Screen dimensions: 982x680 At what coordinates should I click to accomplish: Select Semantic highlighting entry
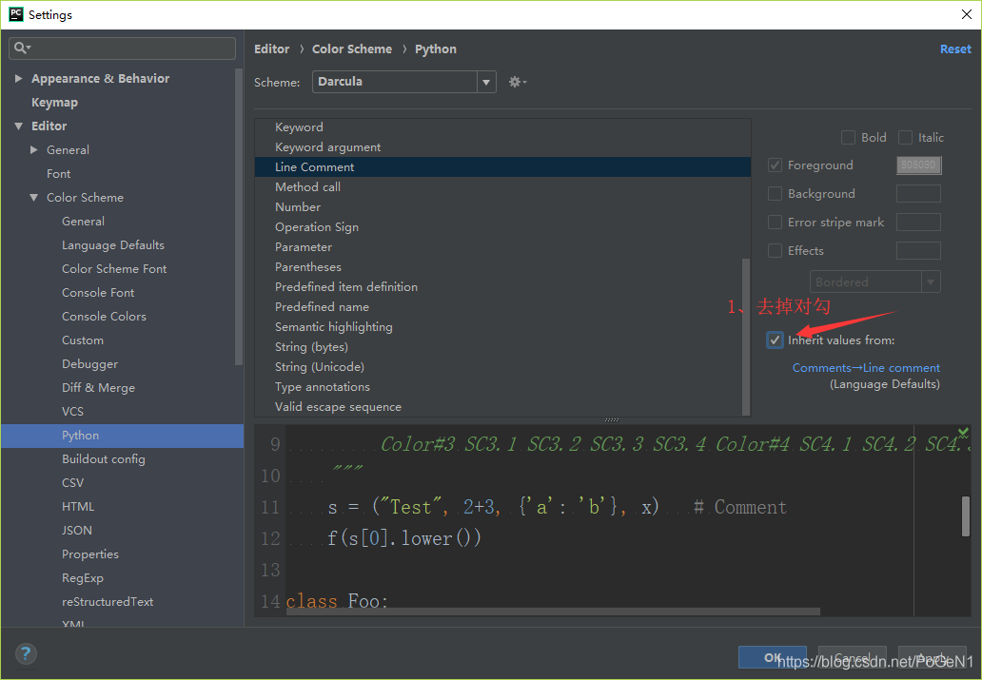coord(333,327)
